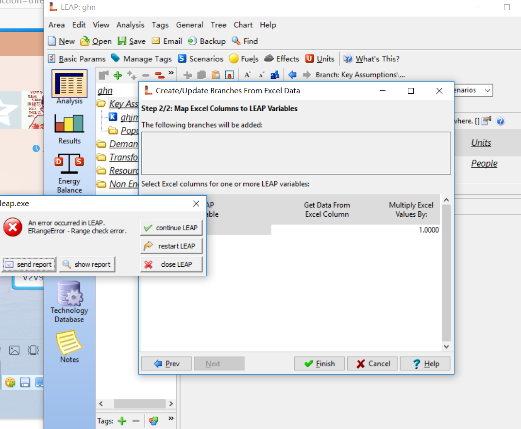
Task: Open the Notes view
Action: click(69, 346)
